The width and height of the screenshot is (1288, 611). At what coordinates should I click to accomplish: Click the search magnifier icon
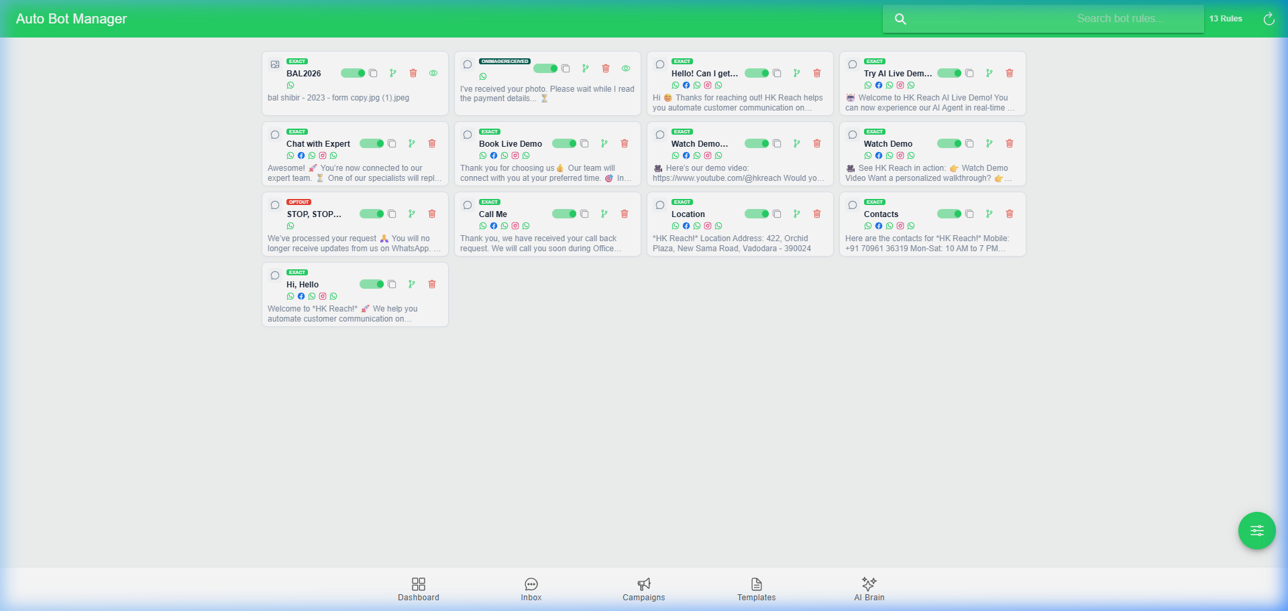pyautogui.click(x=900, y=19)
